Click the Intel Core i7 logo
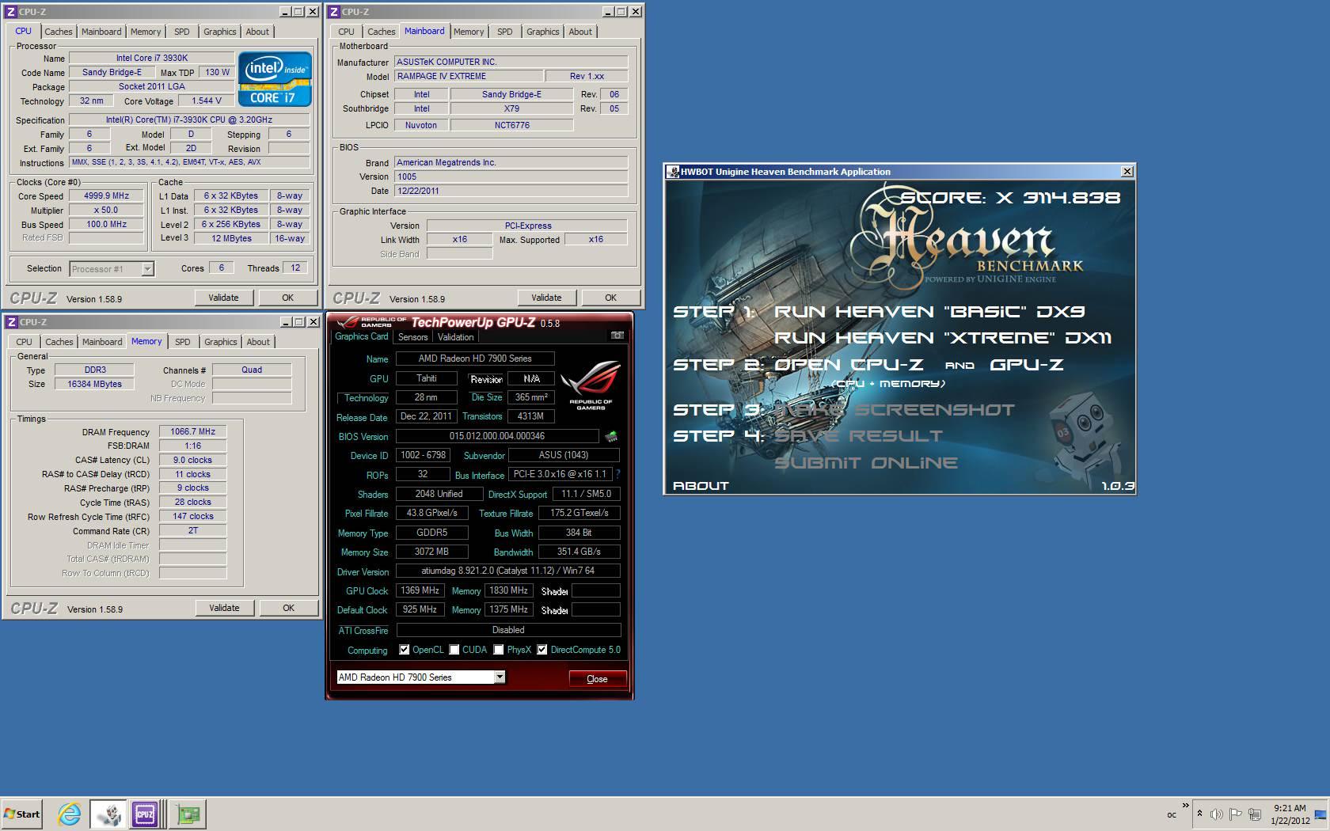Viewport: 1330px width, 831px height. [x=275, y=79]
